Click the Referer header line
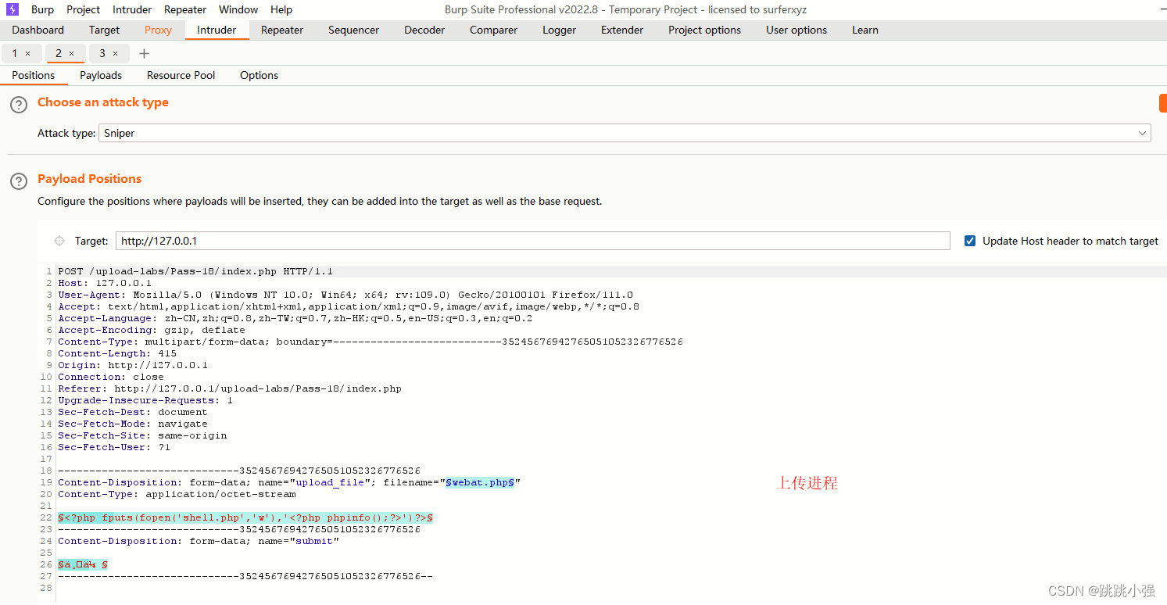This screenshot has height=605, width=1167. pos(230,388)
